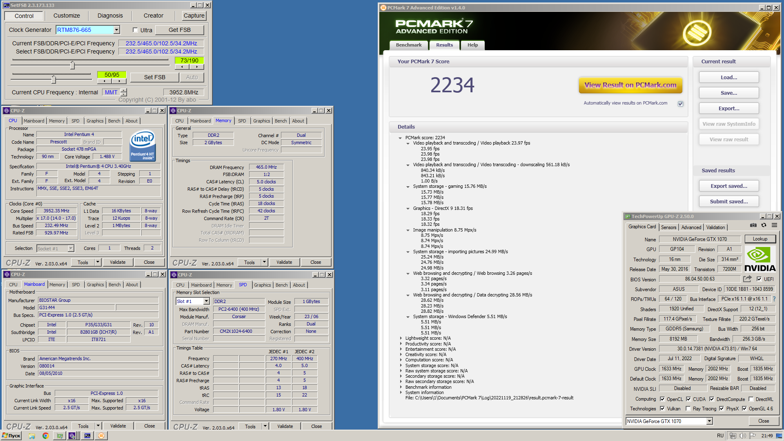Click the SetFSB title bar icon
This screenshot has width=784, height=441.
click(x=7, y=5)
